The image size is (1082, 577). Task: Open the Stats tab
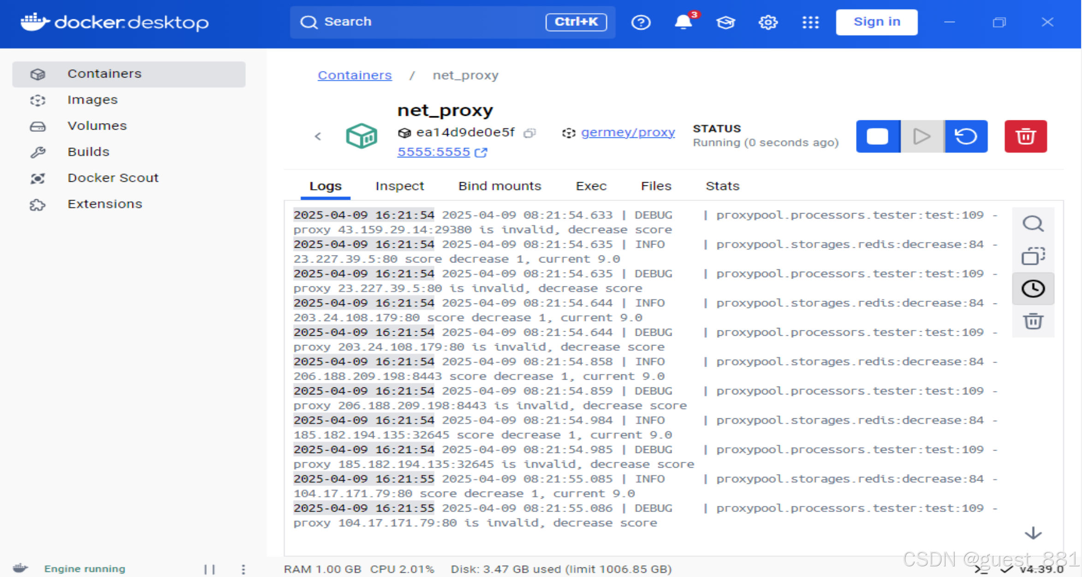722,186
